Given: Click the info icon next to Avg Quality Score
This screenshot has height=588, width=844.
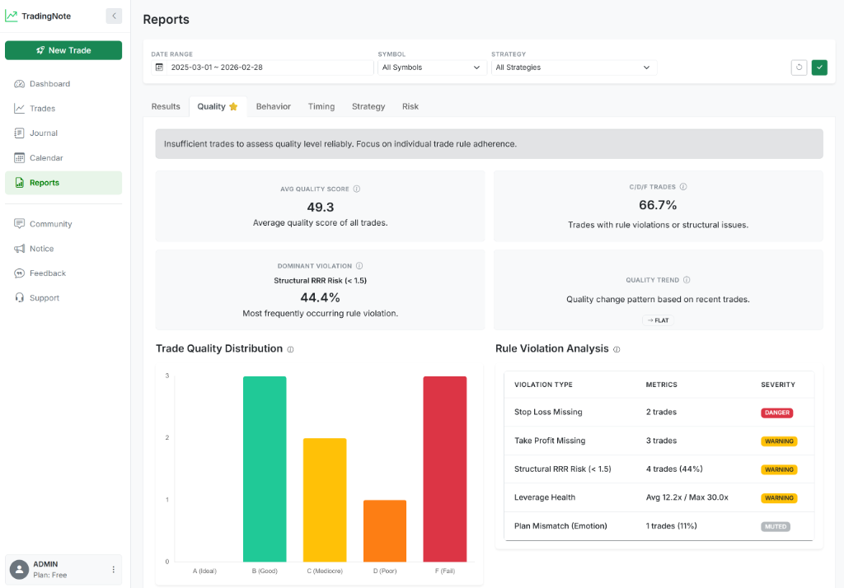Looking at the screenshot, I should pyautogui.click(x=356, y=189).
